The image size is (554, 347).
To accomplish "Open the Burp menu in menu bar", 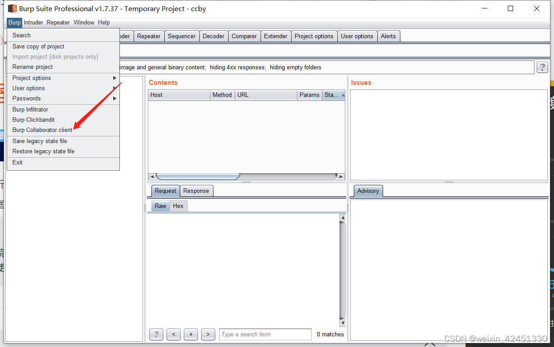I will coord(14,22).
